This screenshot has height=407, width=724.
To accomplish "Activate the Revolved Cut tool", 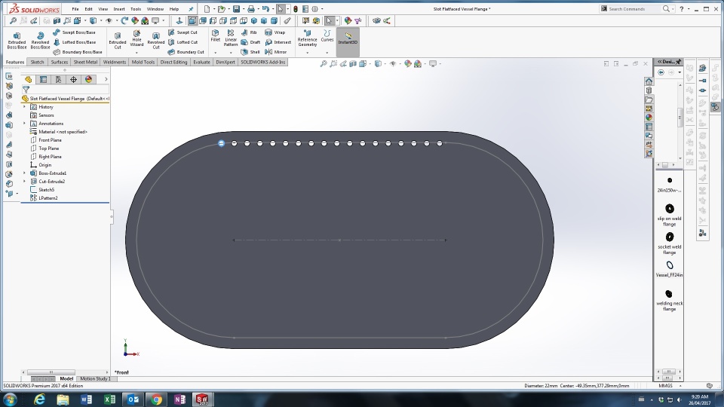I will (156, 41).
